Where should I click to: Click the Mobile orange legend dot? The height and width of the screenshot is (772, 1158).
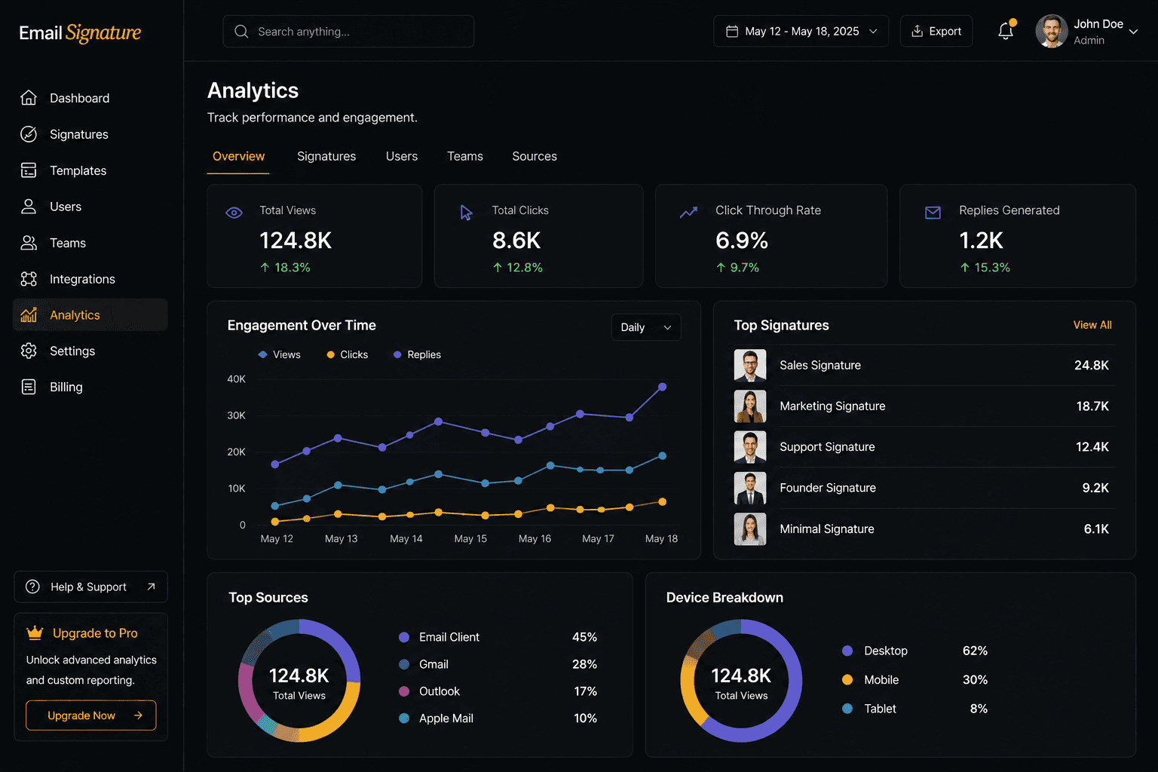pyautogui.click(x=847, y=679)
